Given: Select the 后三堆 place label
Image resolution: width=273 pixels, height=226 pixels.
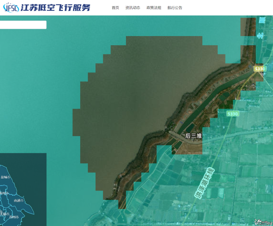Looking at the screenshot, I should pos(193,136).
